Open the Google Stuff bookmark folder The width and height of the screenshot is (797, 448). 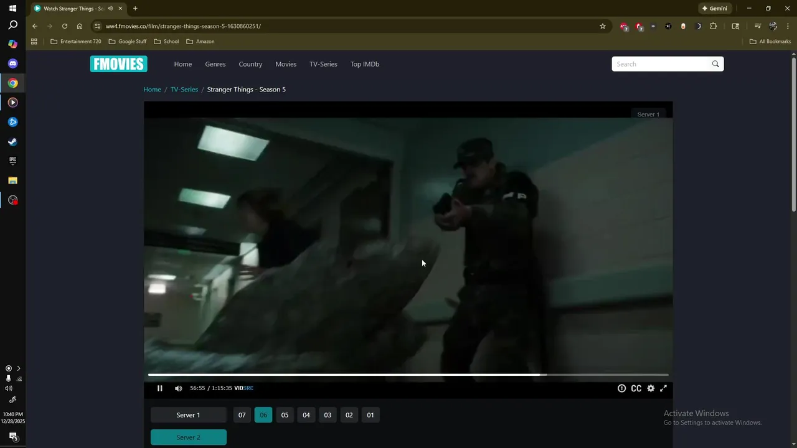(x=128, y=42)
